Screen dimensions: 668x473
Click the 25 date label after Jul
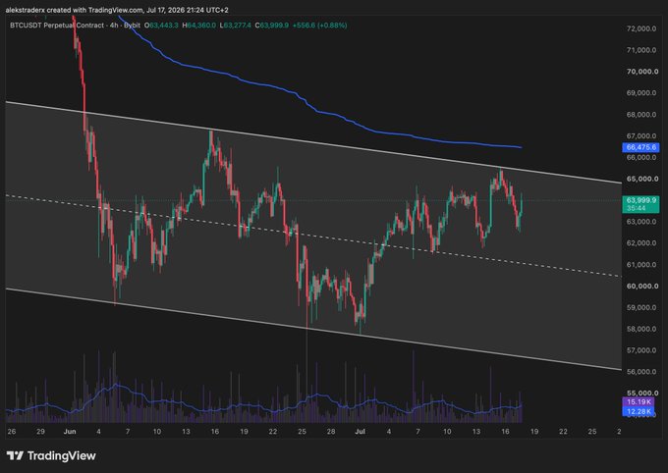[592, 432]
